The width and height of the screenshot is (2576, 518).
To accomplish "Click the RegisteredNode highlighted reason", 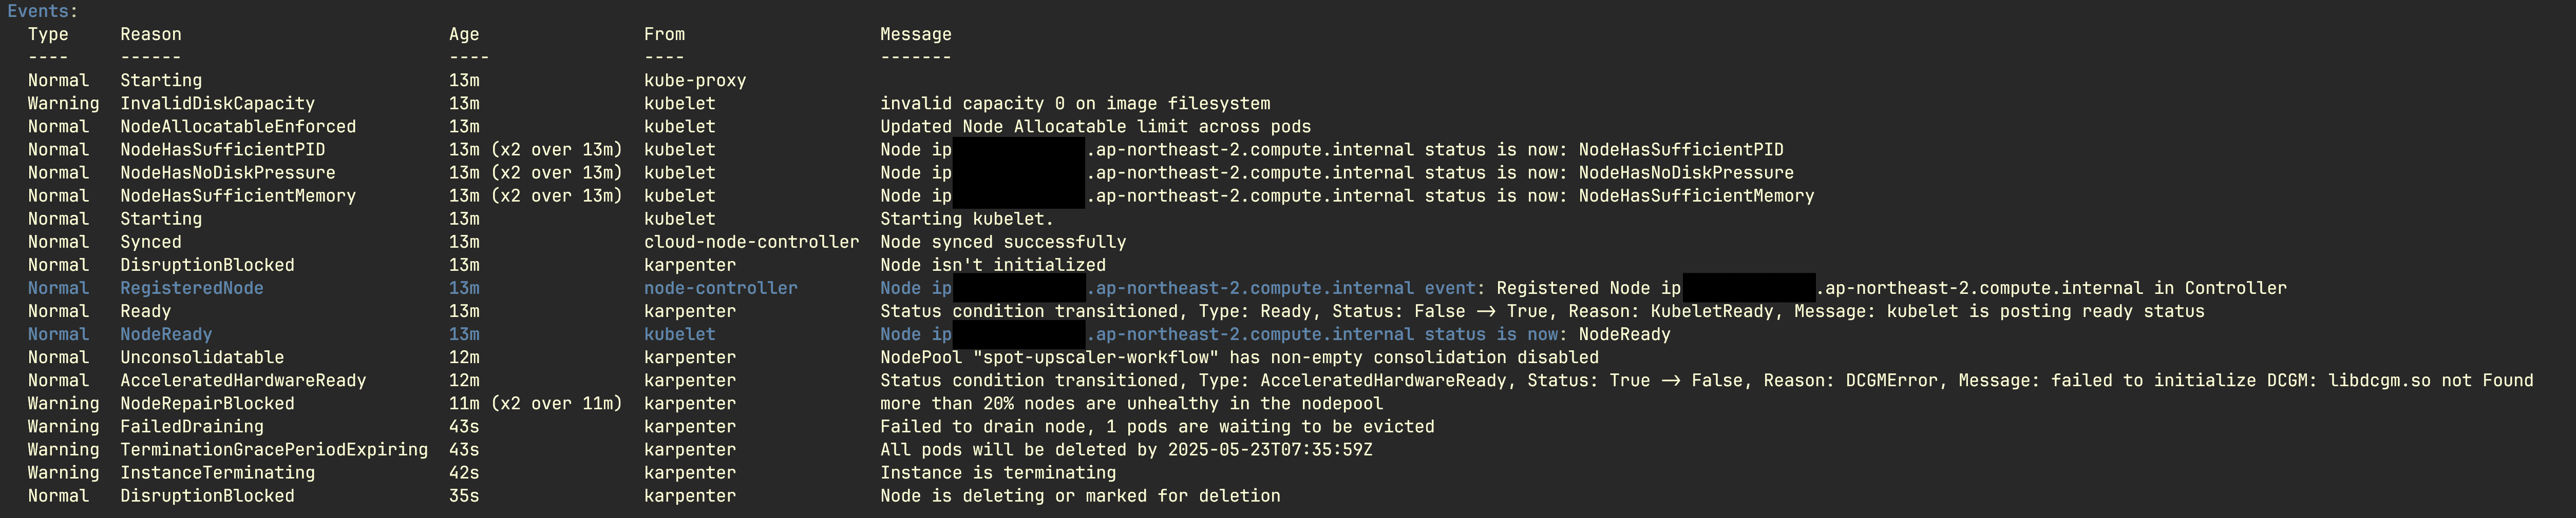I will tap(192, 288).
